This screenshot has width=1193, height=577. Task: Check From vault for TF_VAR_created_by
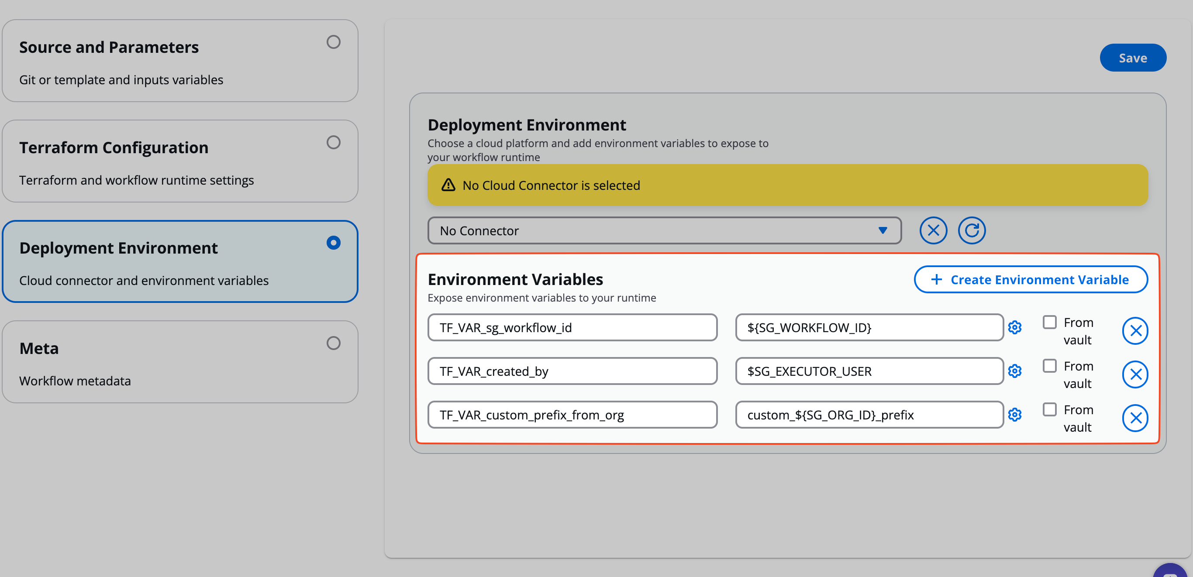coord(1049,366)
